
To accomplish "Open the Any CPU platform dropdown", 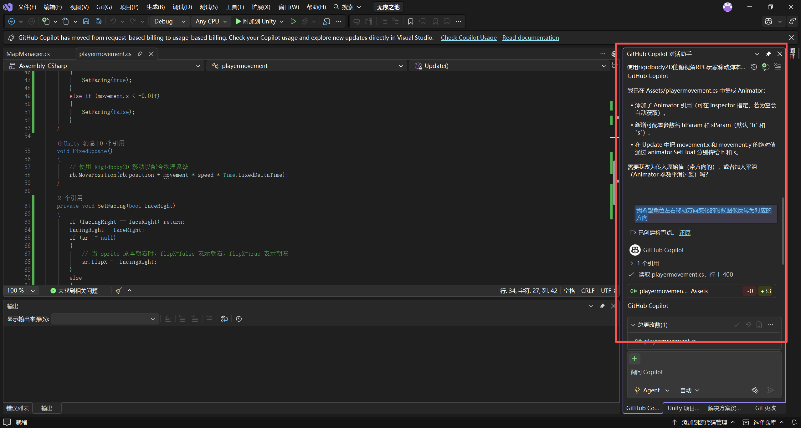I will click(x=211, y=21).
